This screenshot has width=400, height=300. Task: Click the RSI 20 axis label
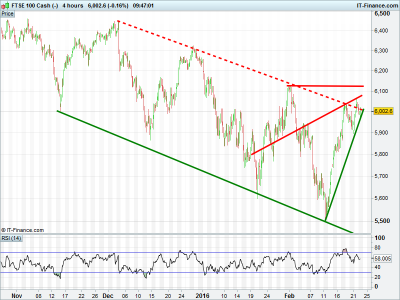(377, 277)
